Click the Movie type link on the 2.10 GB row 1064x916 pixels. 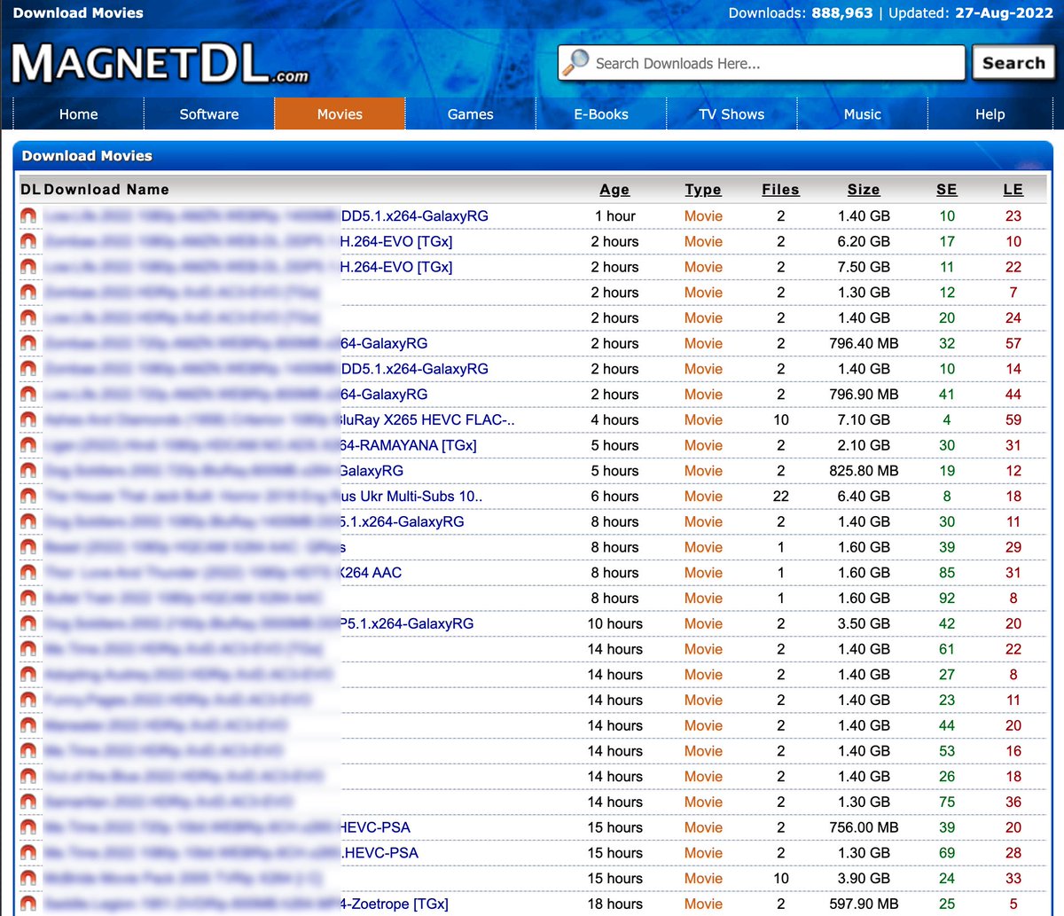(x=703, y=445)
